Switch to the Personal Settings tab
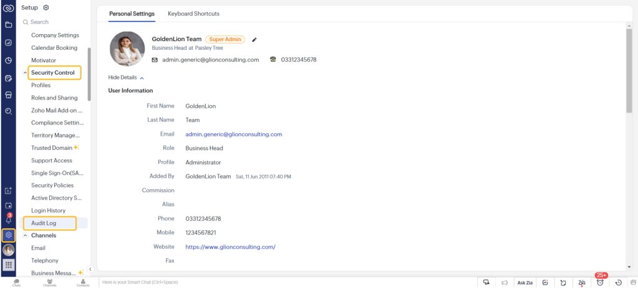The height and width of the screenshot is (288, 638). coord(132,14)
